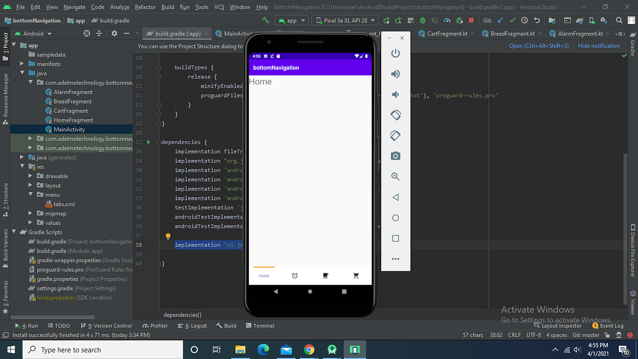Increase volume using emulator volume up icon
Screen dimensions: 638x359
coord(395,74)
